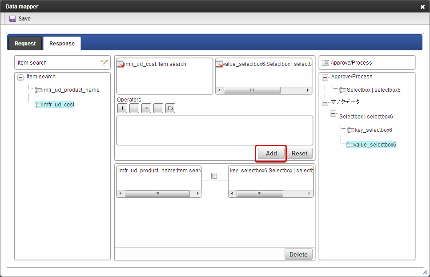Click the Delete button
430x277 pixels.
[298, 254]
